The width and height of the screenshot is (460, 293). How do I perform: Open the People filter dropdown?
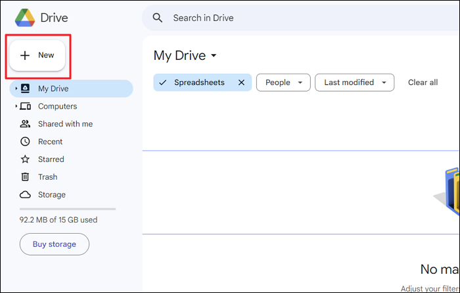pyautogui.click(x=283, y=82)
